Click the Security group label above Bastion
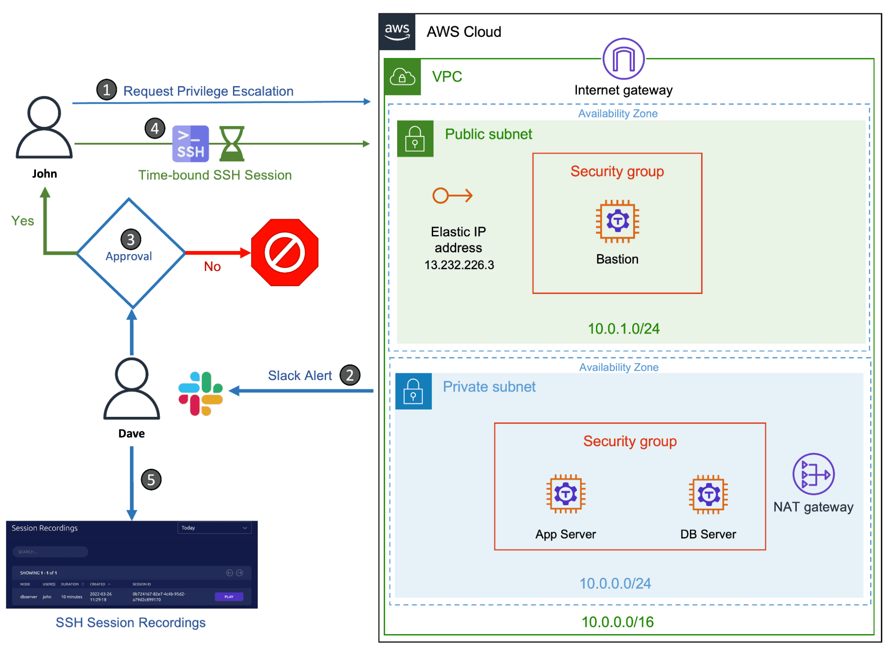This screenshot has height=647, width=887. pyautogui.click(x=617, y=171)
